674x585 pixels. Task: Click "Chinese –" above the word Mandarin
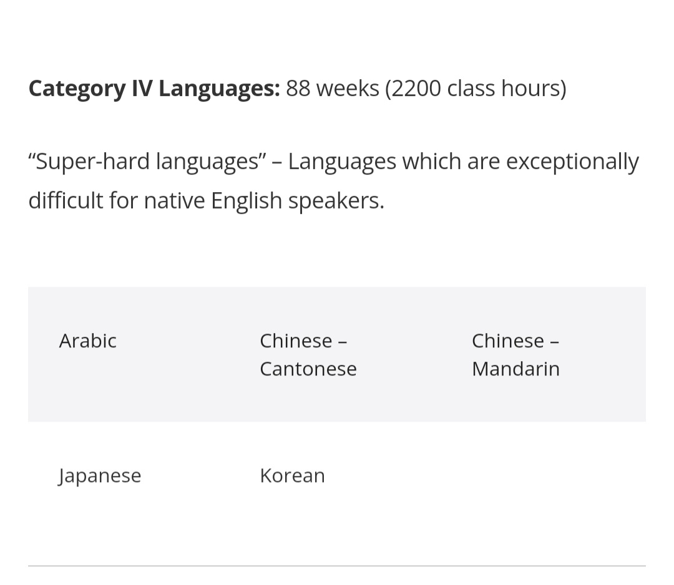pyautogui.click(x=515, y=341)
